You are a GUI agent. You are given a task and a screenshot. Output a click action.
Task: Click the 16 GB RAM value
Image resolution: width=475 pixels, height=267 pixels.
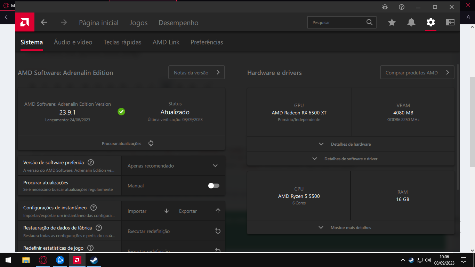click(x=403, y=199)
